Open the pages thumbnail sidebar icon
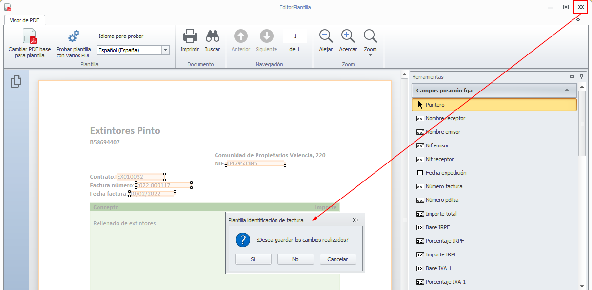Screen dimensions: 592x290 pos(16,81)
